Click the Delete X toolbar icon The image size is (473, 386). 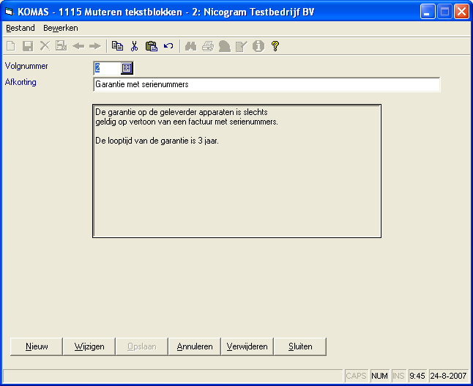coord(45,46)
